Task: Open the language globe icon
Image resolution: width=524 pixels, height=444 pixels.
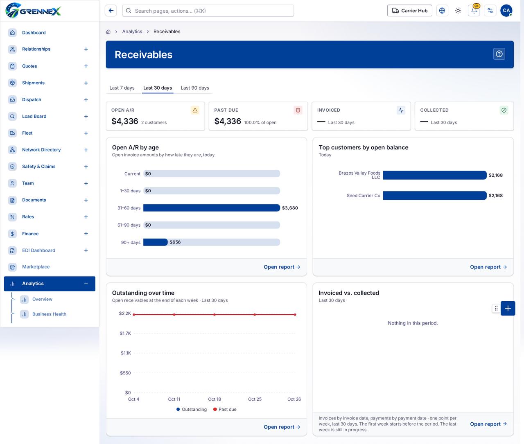Action: click(x=442, y=11)
